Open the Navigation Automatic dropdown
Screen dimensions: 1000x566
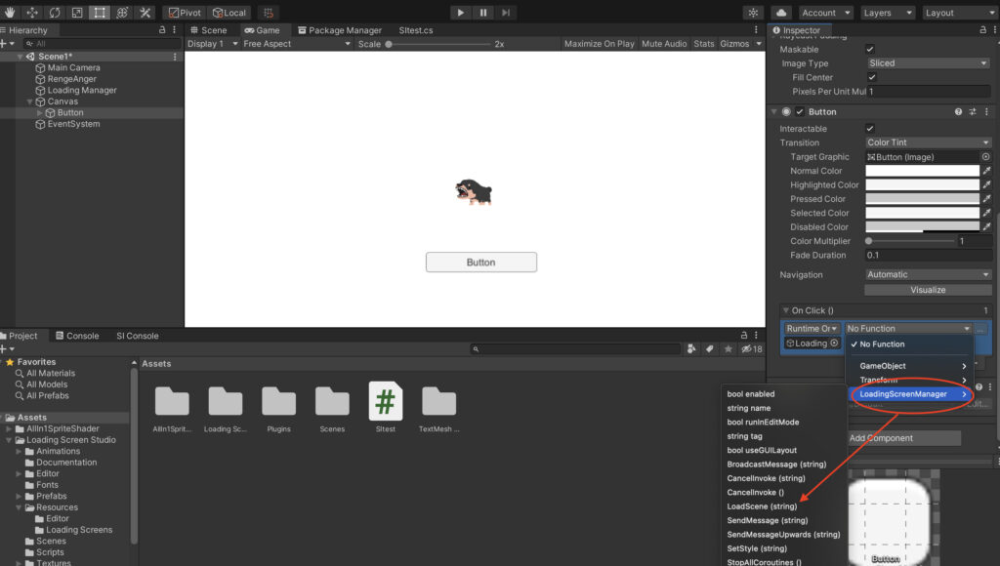[928, 275]
